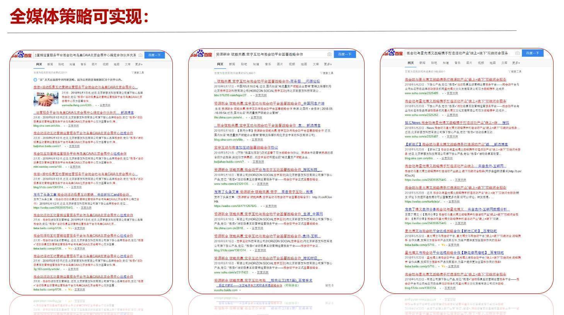Viewport: 564px width, 315px height.
Task: Open 搜索工具 filter in the CAIA results
Action: [138, 72]
